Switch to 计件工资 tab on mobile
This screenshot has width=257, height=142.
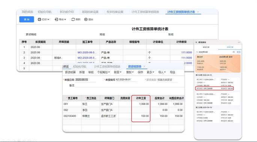(x=230, y=47)
